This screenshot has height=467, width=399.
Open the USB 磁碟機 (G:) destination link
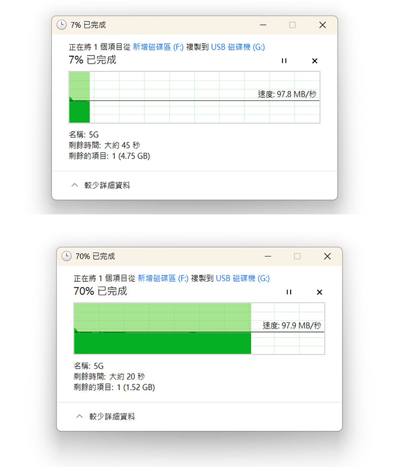coord(239,47)
